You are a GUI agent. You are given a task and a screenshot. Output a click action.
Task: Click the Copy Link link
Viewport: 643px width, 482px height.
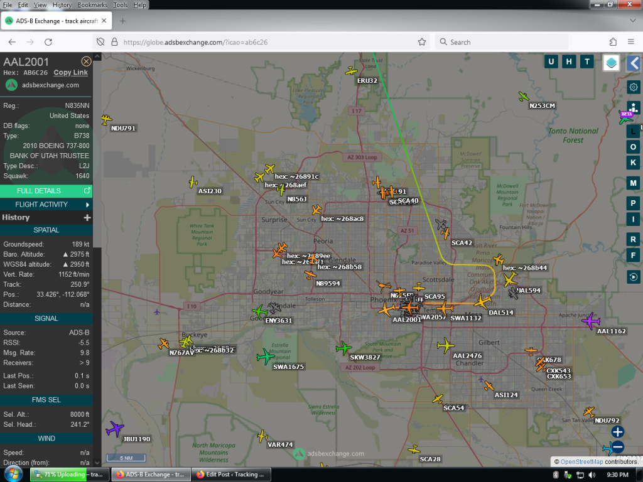point(70,73)
